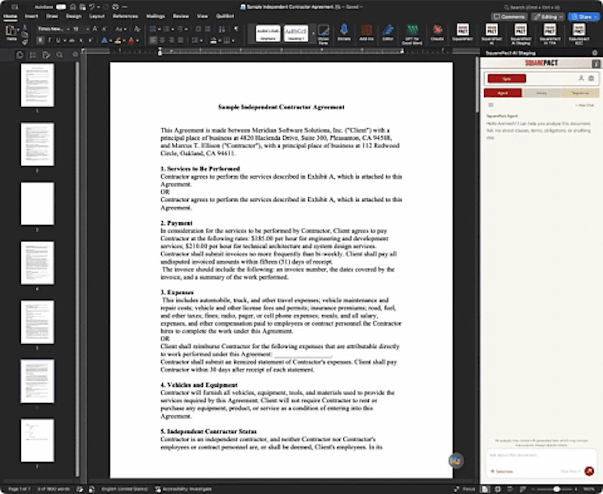
Task: Open the SquarePact user profile icon
Action: tap(581, 78)
